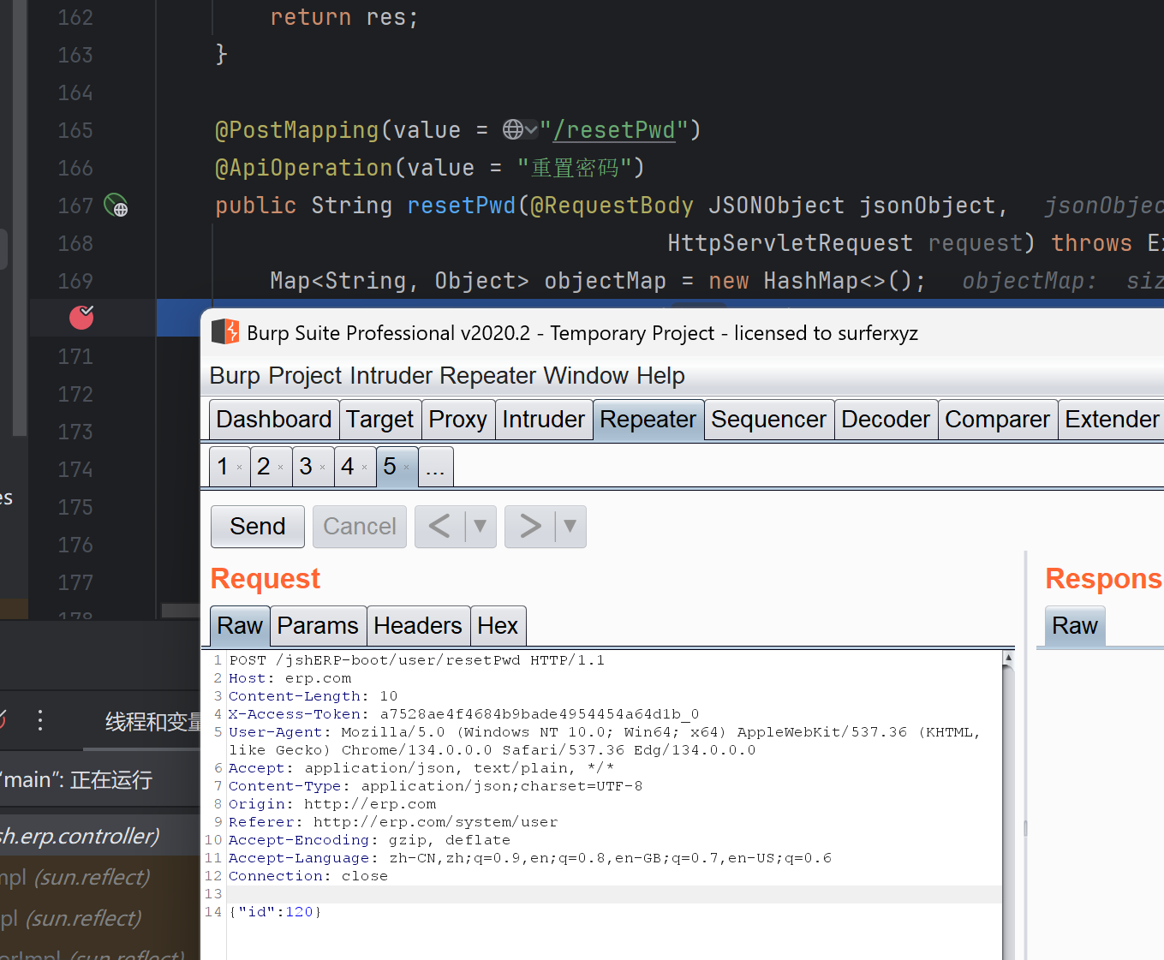
Task: Click the resetPwd method name on line 167
Action: pyautogui.click(x=462, y=206)
